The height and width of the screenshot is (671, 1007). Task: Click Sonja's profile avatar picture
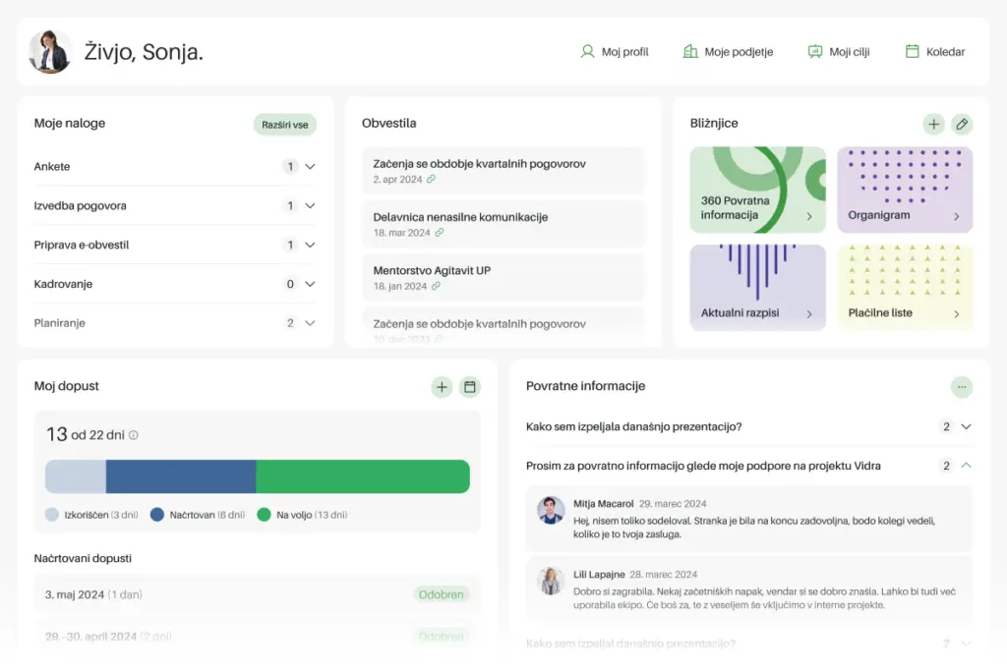50,52
